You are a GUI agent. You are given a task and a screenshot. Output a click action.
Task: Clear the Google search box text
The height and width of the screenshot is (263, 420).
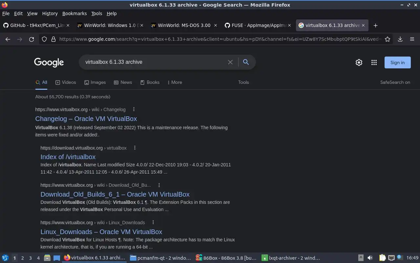(230, 62)
